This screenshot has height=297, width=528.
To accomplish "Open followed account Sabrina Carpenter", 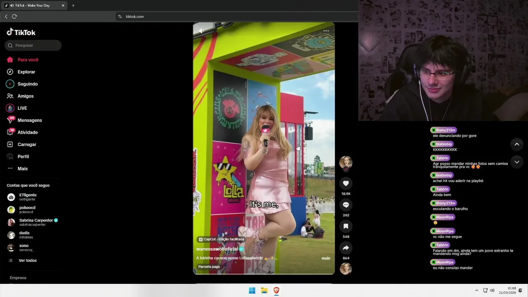I will point(33,222).
